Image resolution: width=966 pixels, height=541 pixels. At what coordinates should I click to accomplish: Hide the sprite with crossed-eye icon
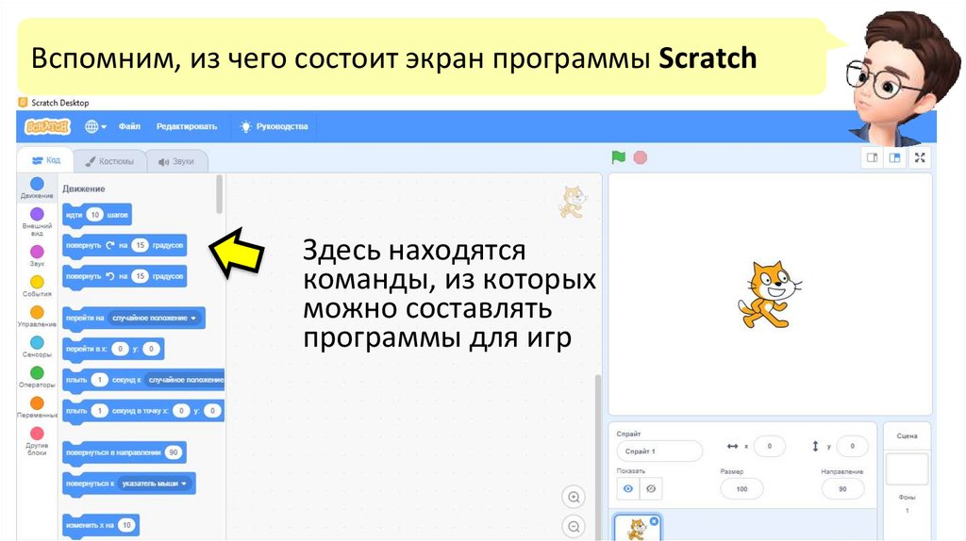click(x=651, y=488)
